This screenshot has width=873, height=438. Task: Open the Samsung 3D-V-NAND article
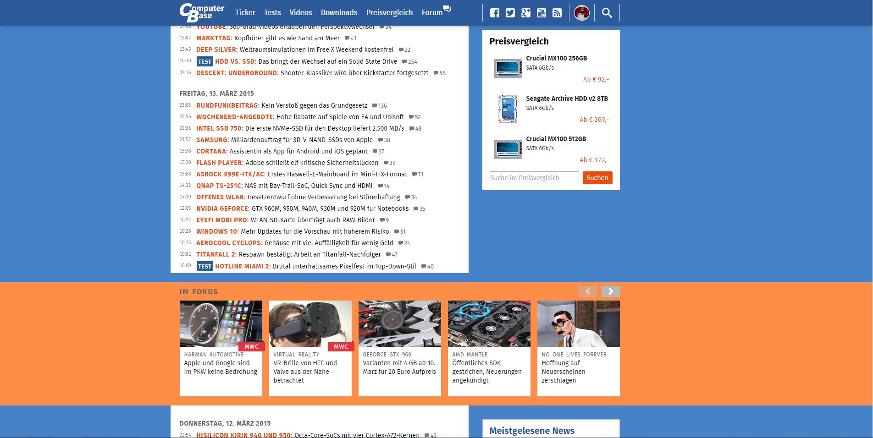[x=284, y=140]
